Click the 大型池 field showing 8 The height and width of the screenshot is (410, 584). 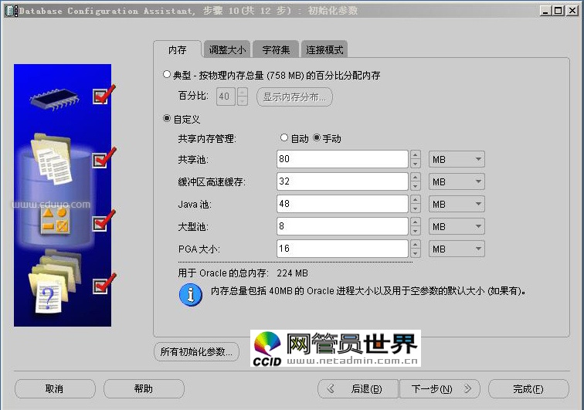(342, 226)
